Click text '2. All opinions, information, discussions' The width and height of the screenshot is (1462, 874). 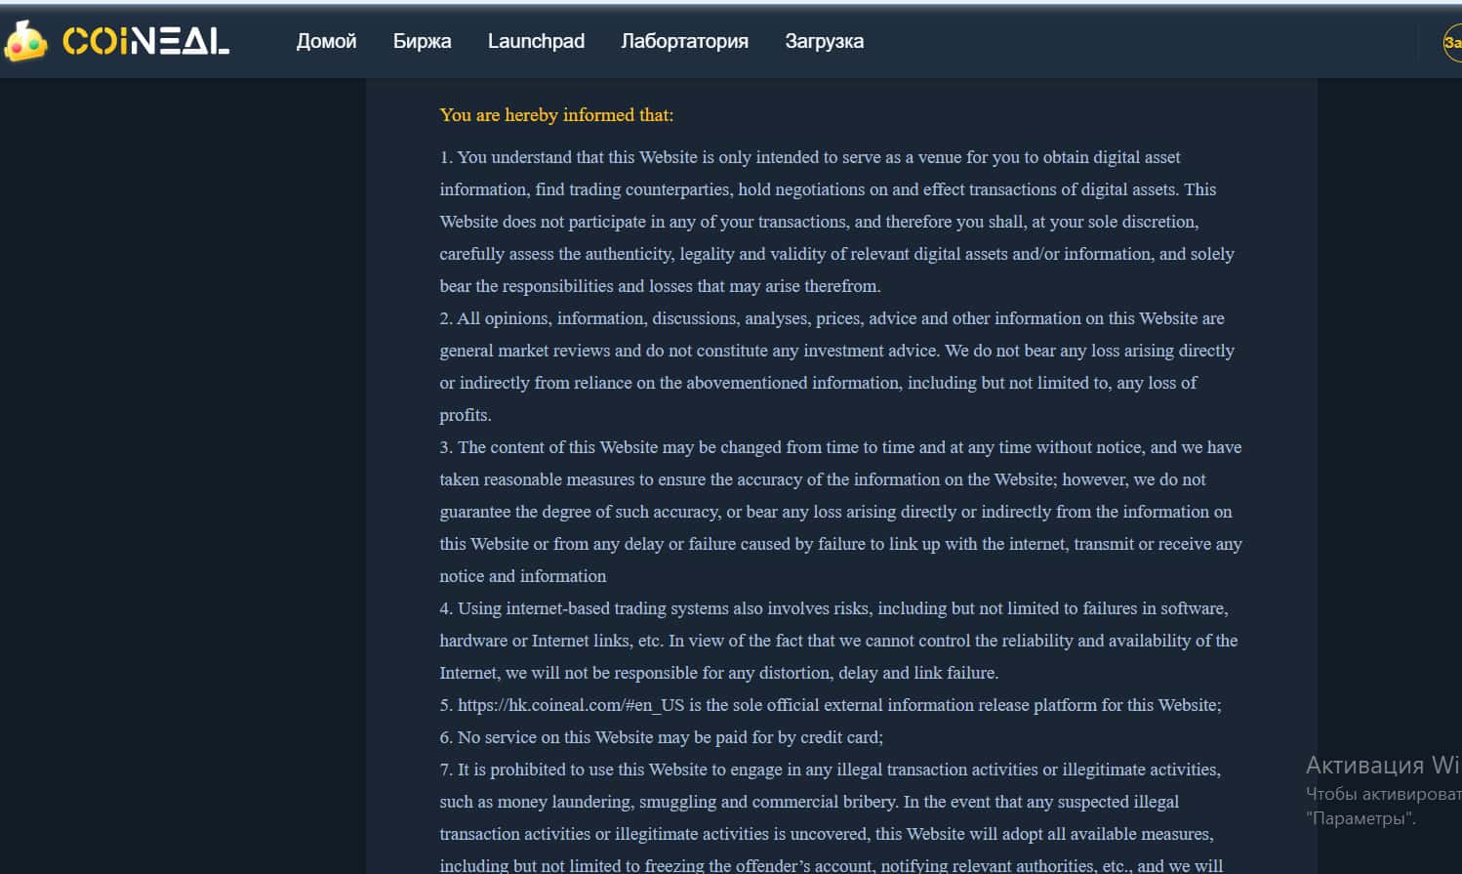click(589, 318)
